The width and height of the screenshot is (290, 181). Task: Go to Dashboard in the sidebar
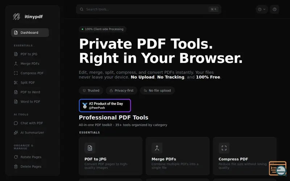(x=30, y=33)
